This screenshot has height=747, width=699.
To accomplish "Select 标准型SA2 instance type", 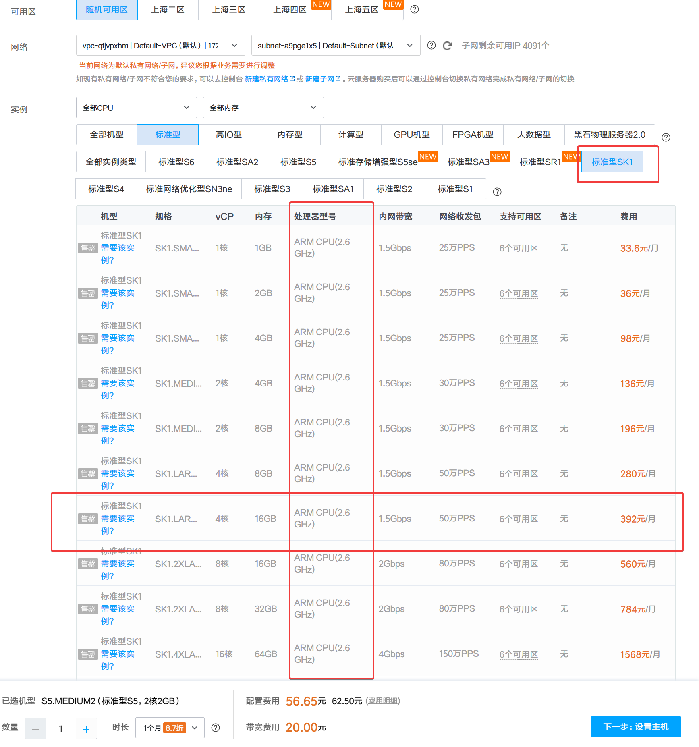I will point(237,162).
